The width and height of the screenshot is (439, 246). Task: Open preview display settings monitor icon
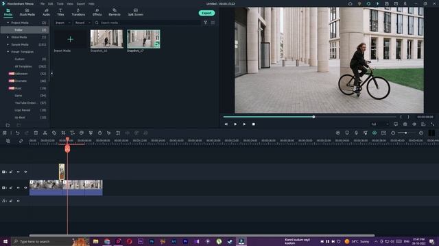(396, 124)
